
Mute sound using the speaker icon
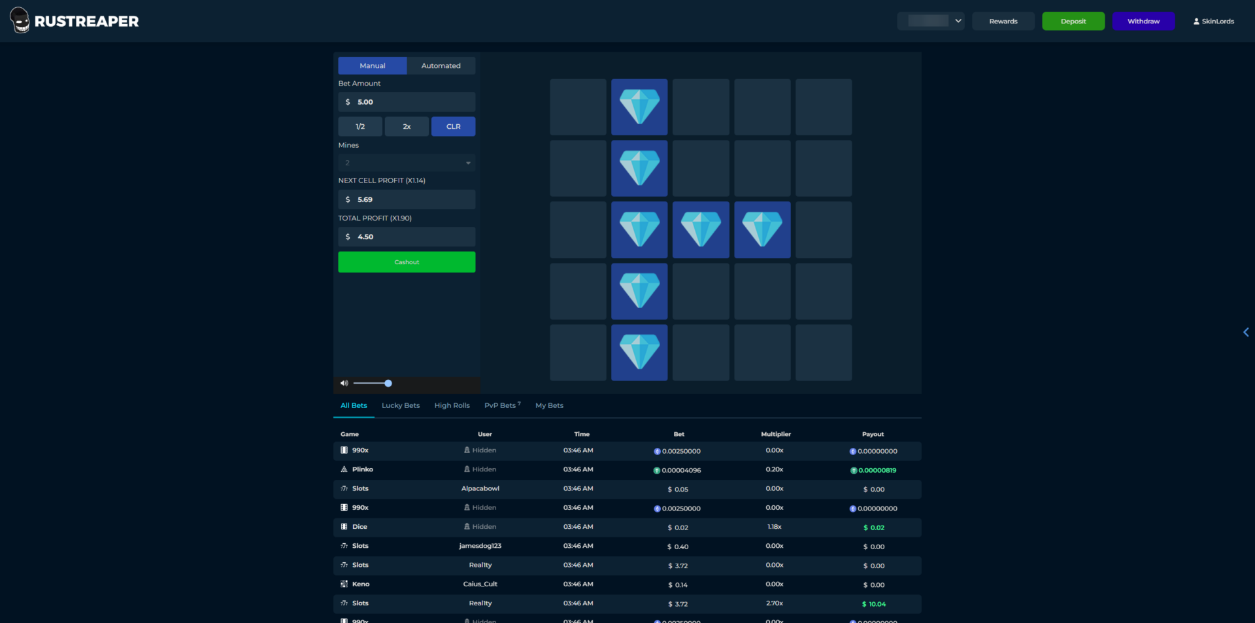344,383
